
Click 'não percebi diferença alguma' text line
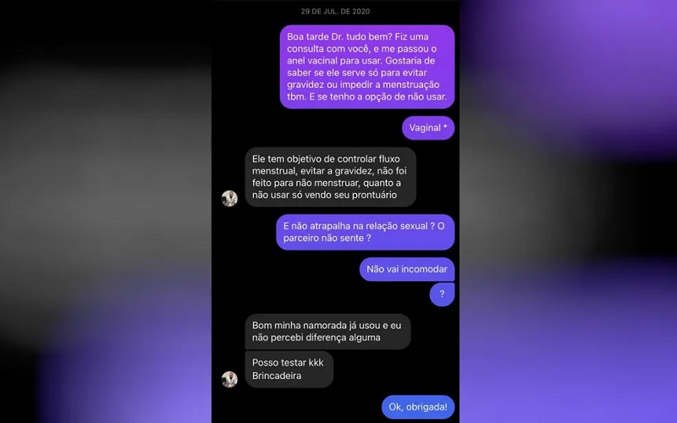pyautogui.click(x=316, y=338)
